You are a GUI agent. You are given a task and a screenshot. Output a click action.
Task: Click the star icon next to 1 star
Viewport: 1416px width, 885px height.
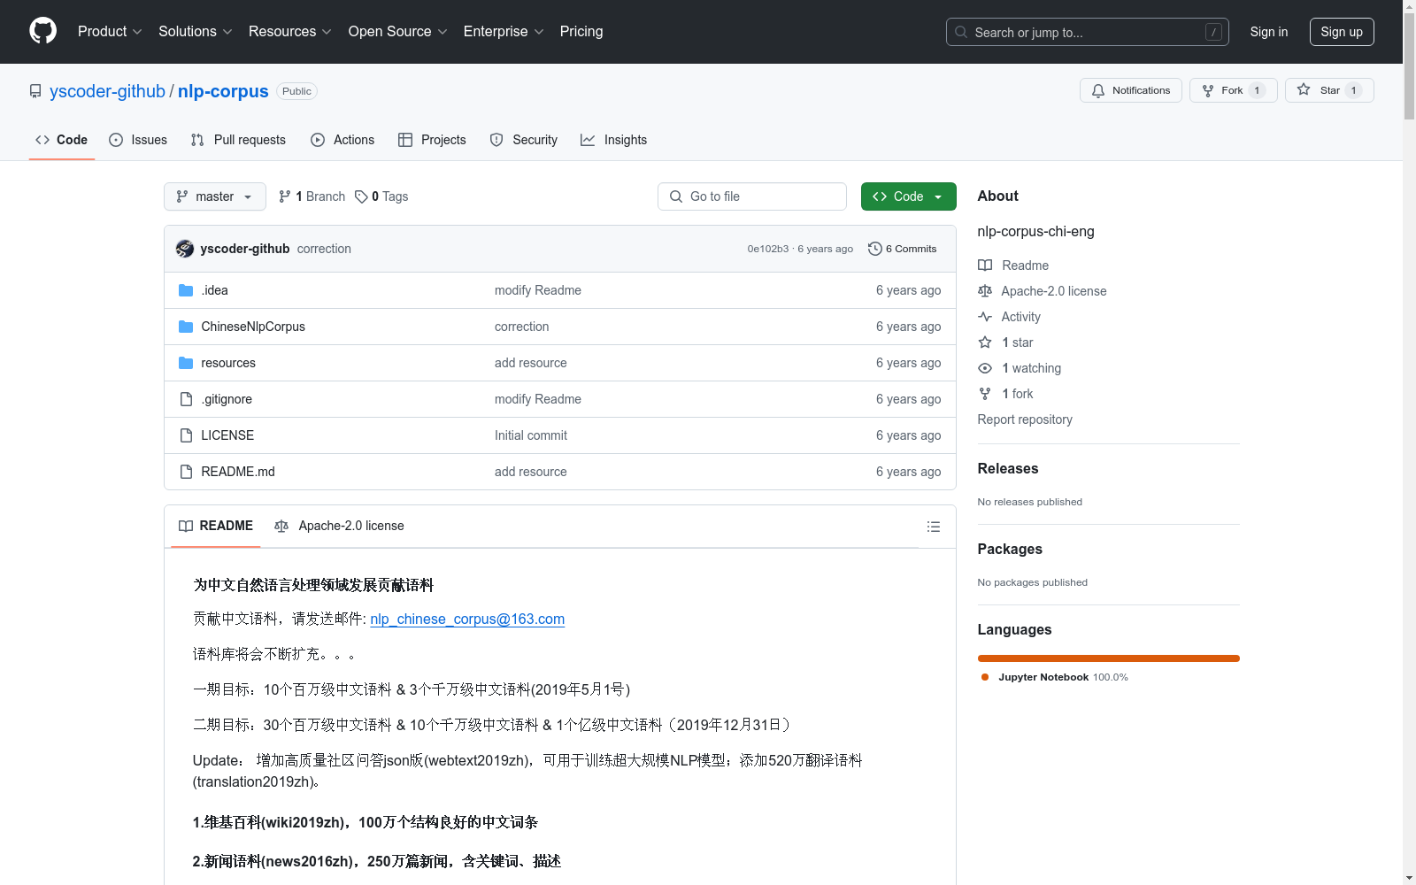(x=985, y=342)
